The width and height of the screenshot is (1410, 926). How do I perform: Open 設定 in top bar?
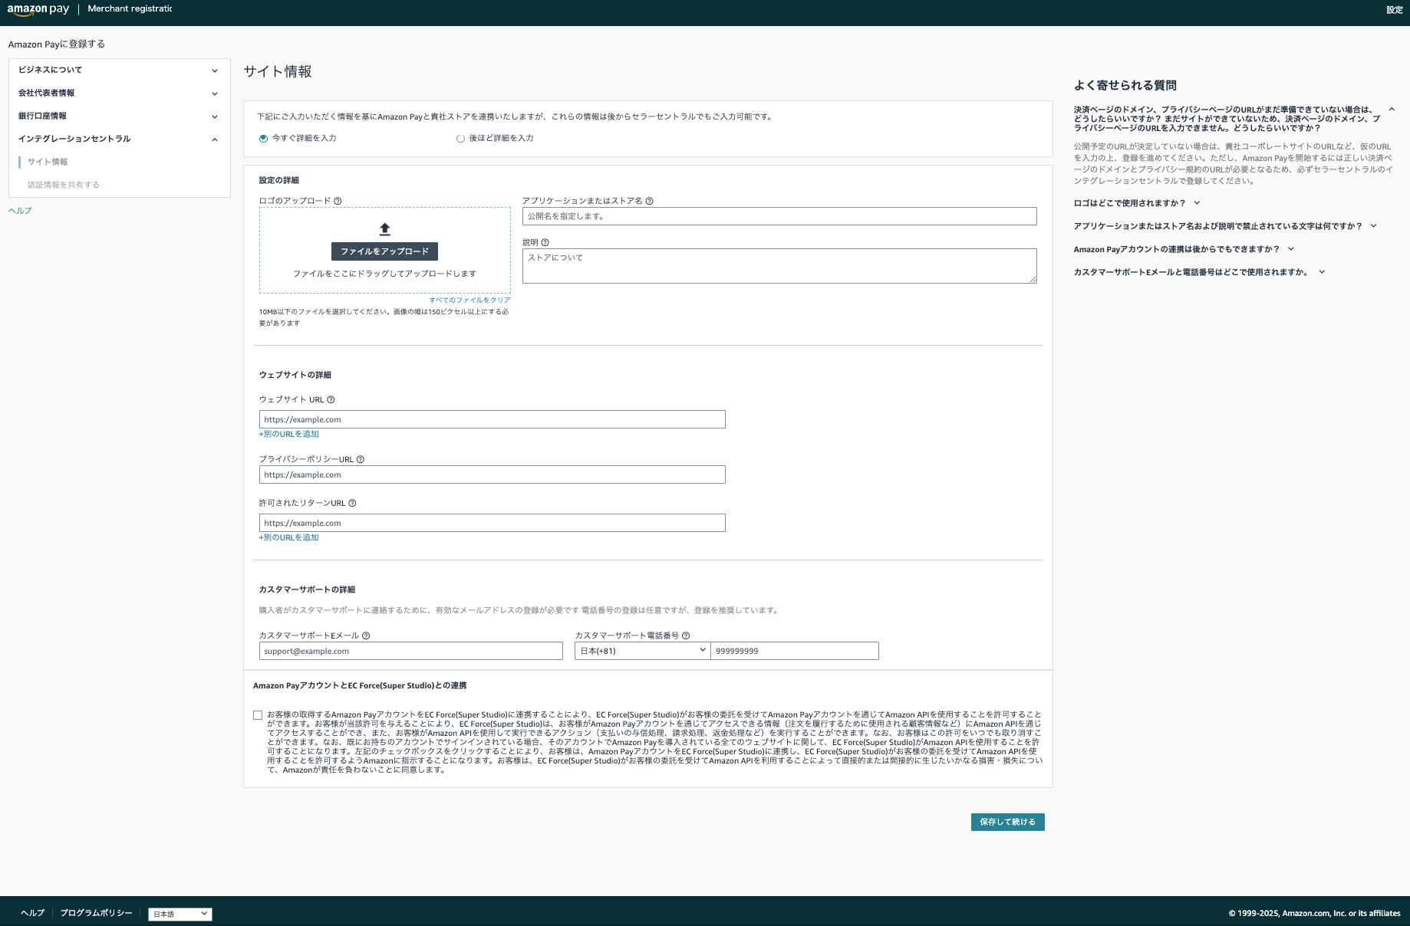click(1395, 10)
